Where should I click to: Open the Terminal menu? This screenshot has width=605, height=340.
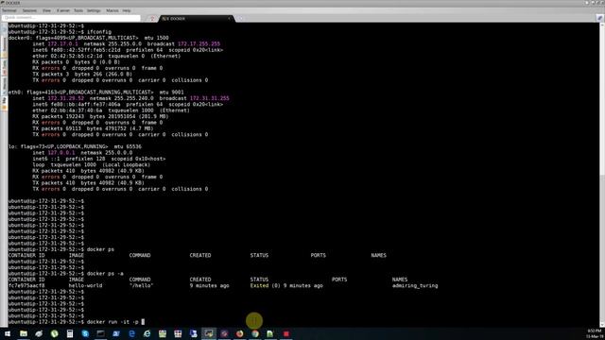pyautogui.click(x=9, y=10)
